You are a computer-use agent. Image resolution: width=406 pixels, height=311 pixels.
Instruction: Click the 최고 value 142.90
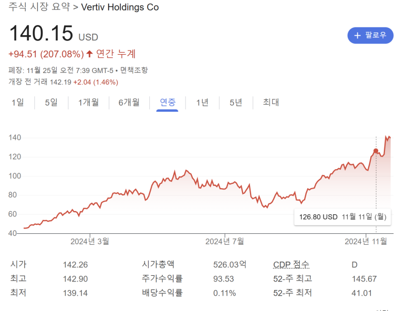tap(75, 279)
